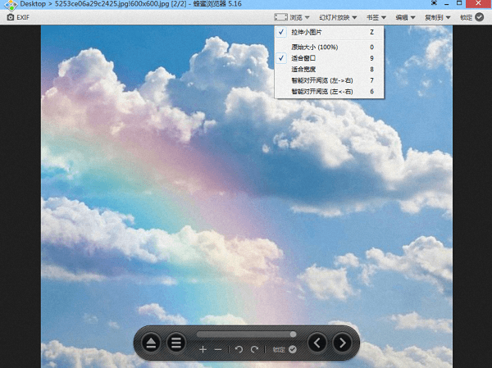Screen dimensions: 492x368
Task: Zoom in with the plus icon
Action: coord(203,349)
